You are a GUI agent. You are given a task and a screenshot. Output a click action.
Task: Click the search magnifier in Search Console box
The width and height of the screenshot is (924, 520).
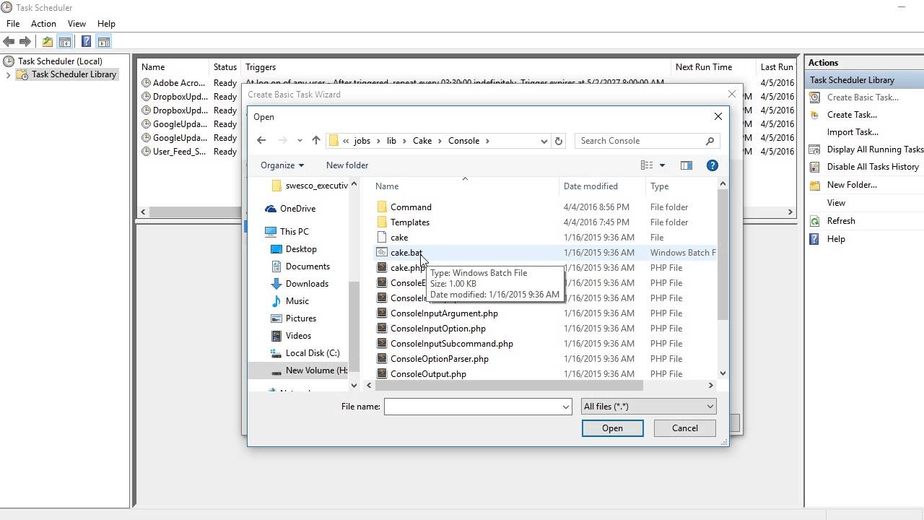point(710,141)
